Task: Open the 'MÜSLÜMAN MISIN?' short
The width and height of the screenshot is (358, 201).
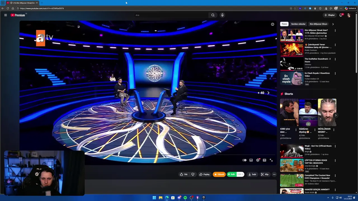Action: (327, 113)
